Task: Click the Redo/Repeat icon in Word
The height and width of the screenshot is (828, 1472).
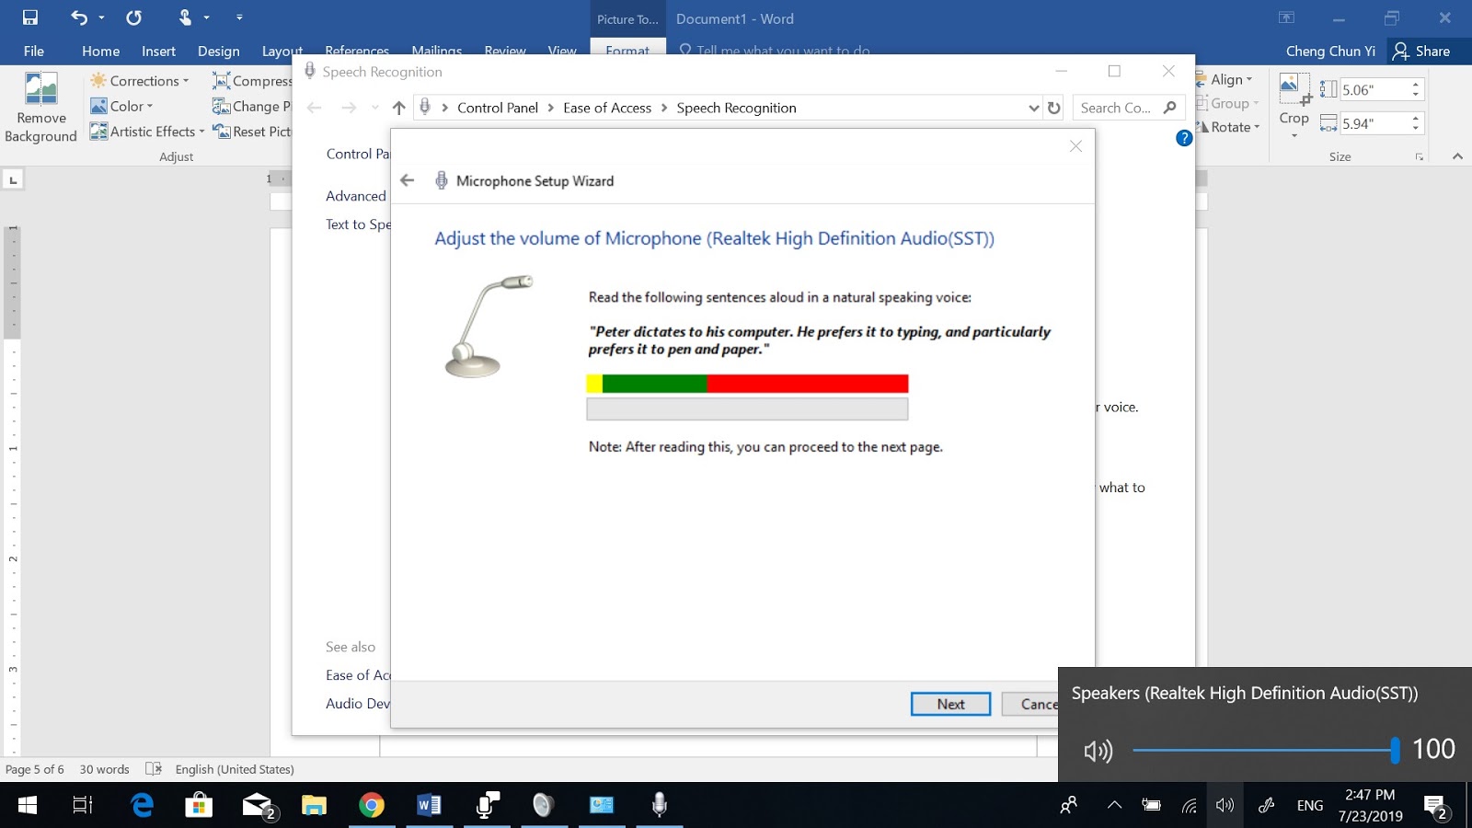Action: pos(134,17)
